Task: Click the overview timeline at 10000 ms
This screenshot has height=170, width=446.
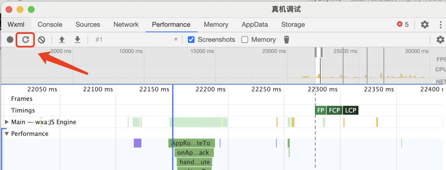Action: (x=131, y=51)
